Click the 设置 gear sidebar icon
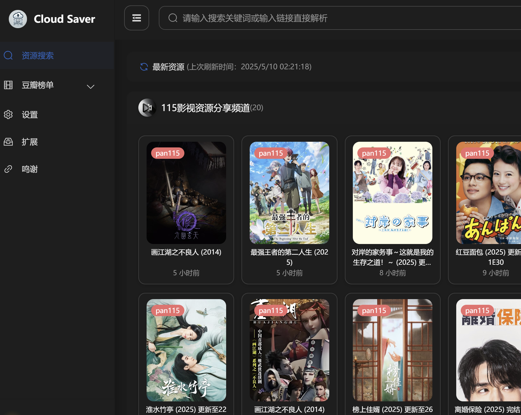Image resolution: width=521 pixels, height=415 pixels. coord(8,114)
